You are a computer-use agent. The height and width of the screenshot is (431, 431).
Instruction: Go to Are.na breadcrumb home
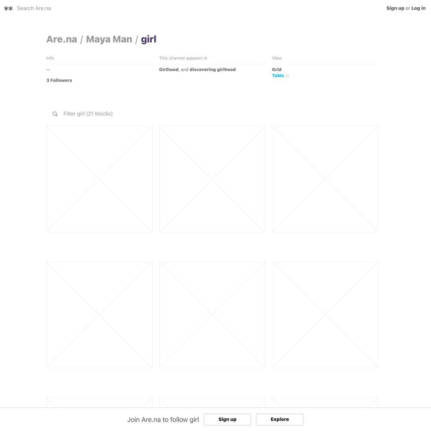62,39
